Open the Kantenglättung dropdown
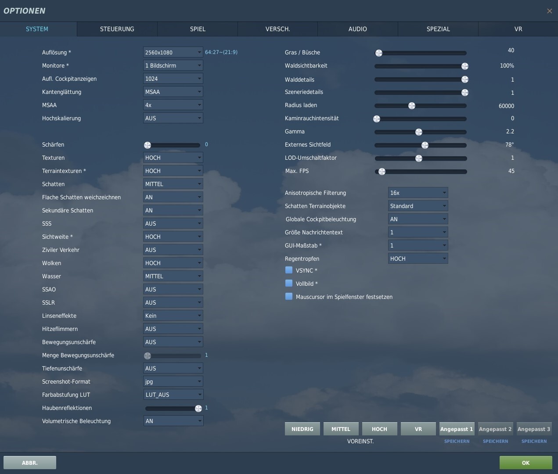The height and width of the screenshot is (474, 558). (x=173, y=92)
